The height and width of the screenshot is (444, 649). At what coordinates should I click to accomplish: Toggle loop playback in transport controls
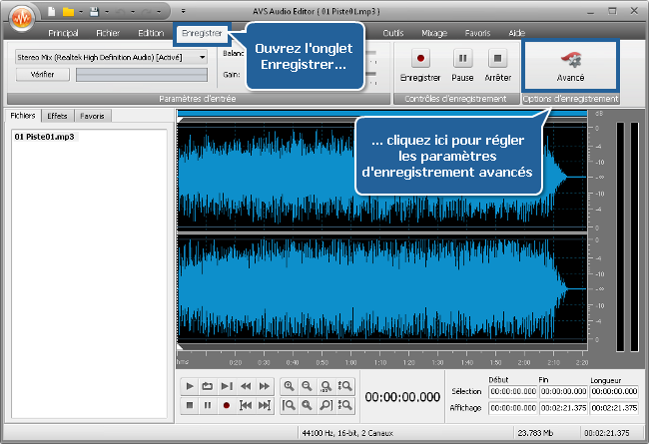(x=208, y=386)
